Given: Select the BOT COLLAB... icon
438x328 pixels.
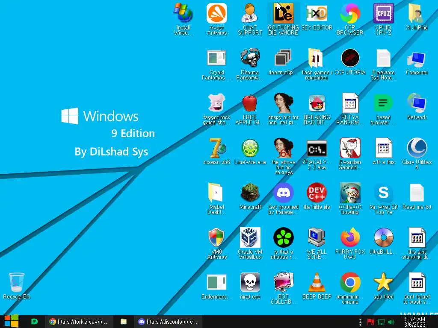Looking at the screenshot, I should (x=283, y=288).
